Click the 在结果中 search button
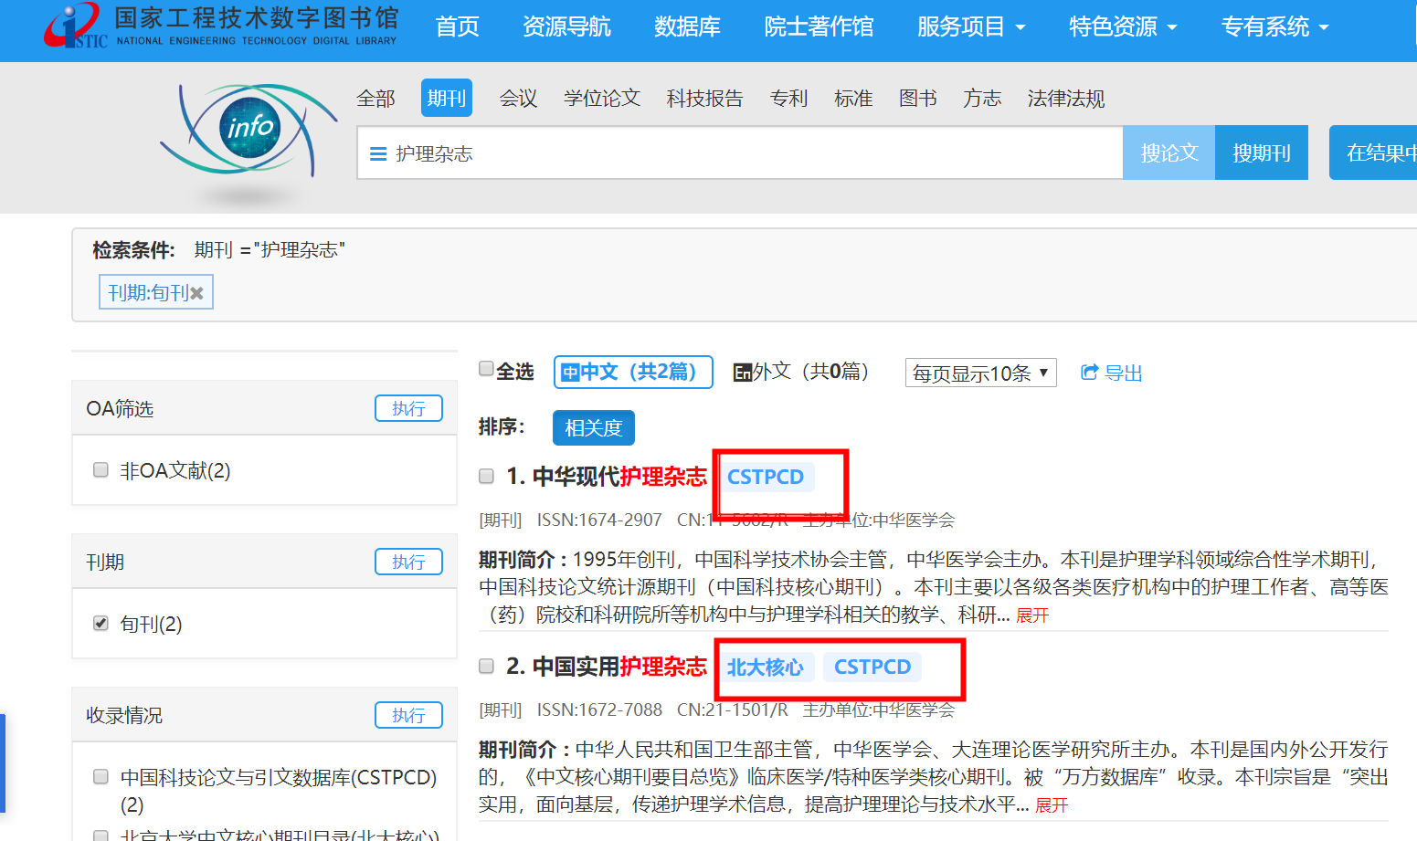The width and height of the screenshot is (1417, 841). point(1373,152)
